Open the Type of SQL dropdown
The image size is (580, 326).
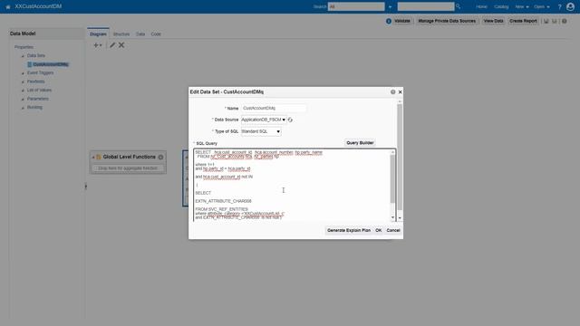pos(261,131)
